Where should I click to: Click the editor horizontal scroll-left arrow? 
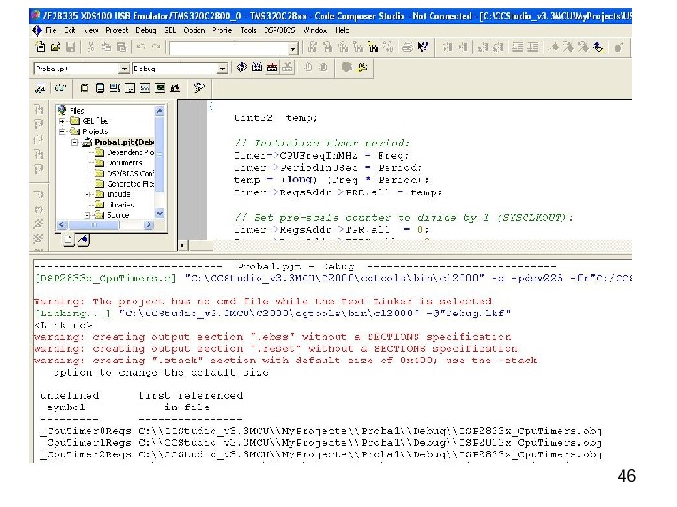182,246
